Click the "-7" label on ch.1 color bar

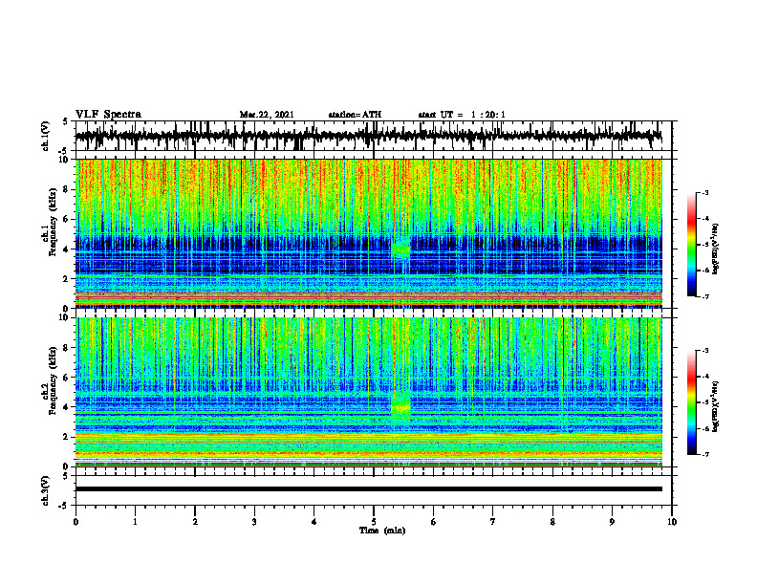[x=704, y=296]
